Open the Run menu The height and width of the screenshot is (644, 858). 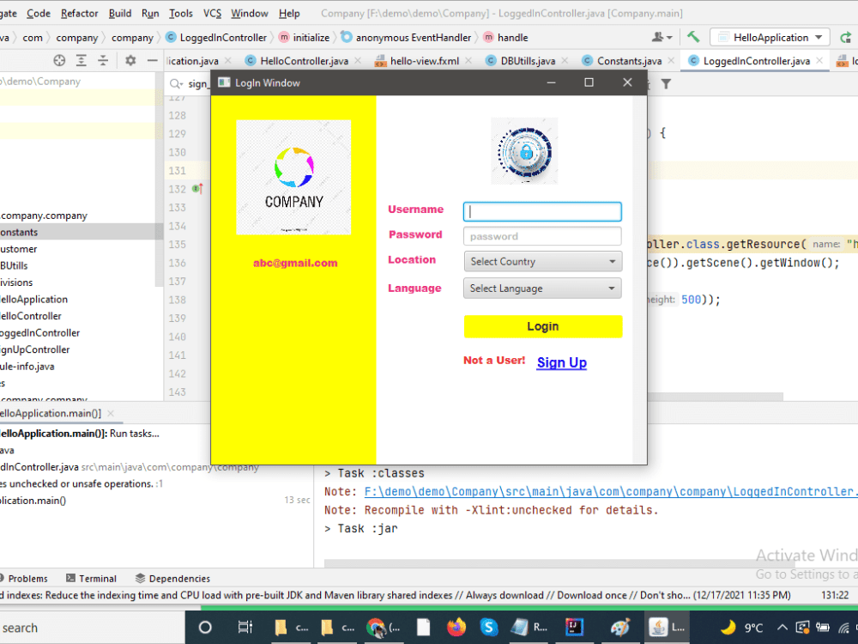pyautogui.click(x=150, y=13)
